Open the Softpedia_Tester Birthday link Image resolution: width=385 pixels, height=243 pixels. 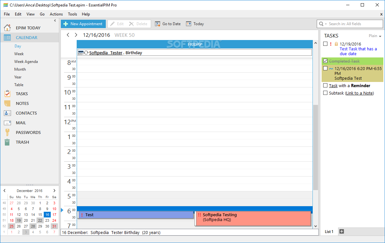point(105,53)
